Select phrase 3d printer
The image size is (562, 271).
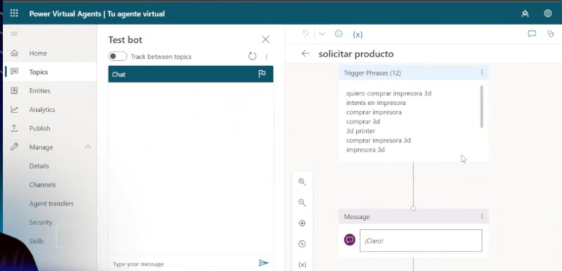[x=361, y=131]
